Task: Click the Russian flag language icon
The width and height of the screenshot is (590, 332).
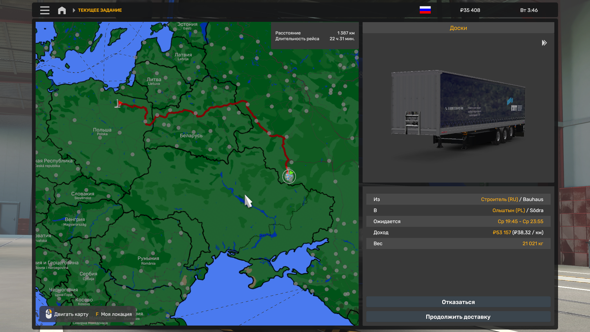Action: (x=425, y=10)
